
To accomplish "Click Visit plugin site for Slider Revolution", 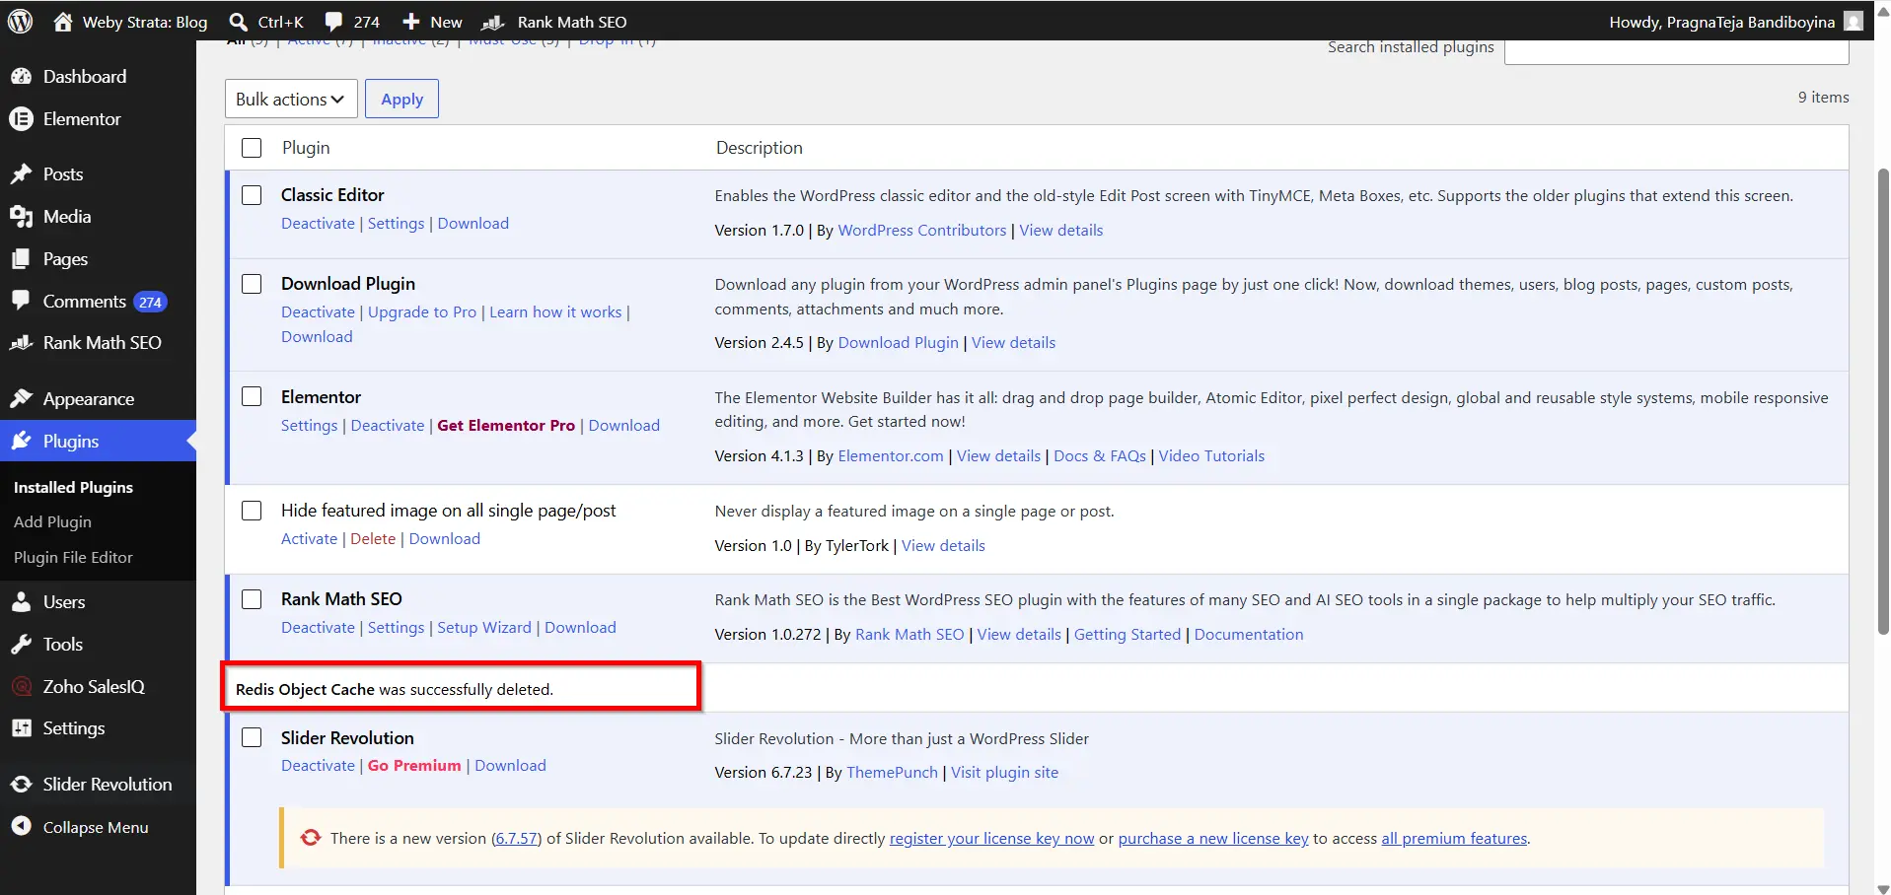I will click(x=1004, y=773).
